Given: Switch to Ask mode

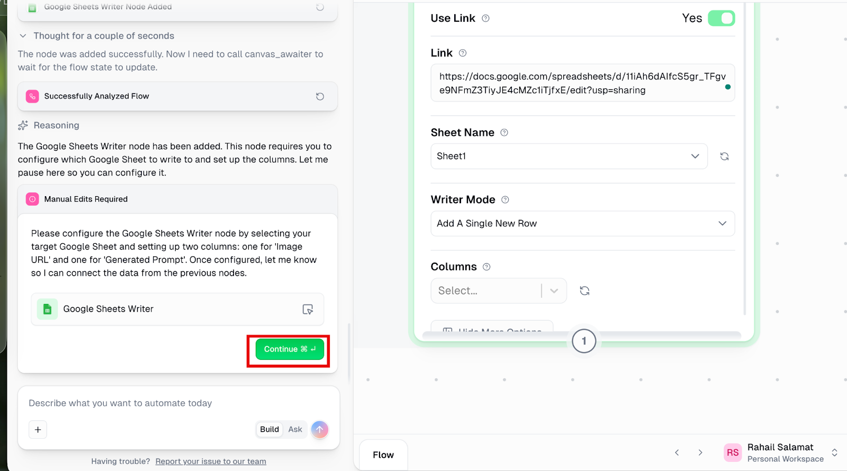Looking at the screenshot, I should click(295, 429).
